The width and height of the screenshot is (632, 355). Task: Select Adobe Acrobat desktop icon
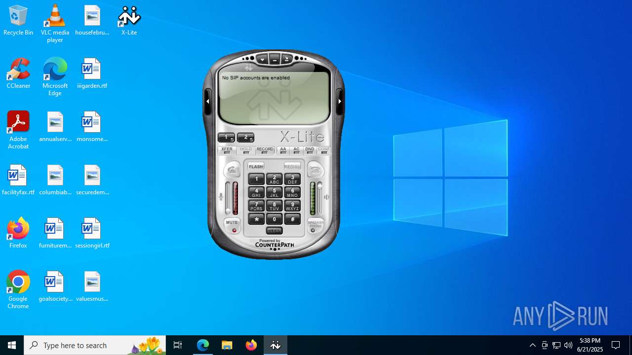pyautogui.click(x=18, y=130)
